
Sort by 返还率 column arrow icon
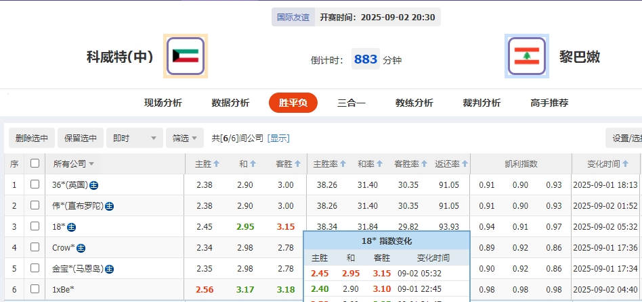pos(465,163)
